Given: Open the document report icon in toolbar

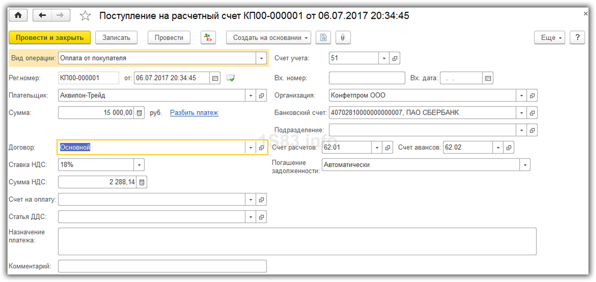Looking at the screenshot, I should 323,38.
